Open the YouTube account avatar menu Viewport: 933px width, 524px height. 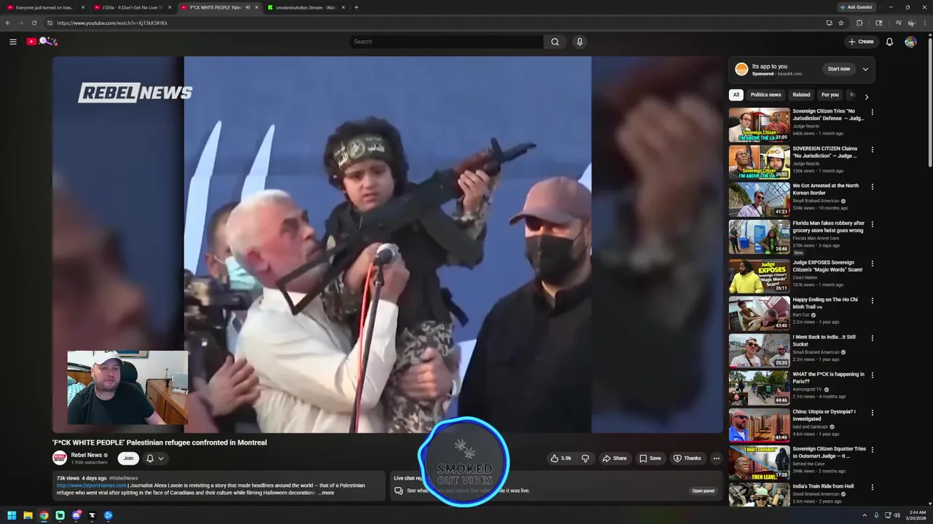pyautogui.click(x=910, y=41)
